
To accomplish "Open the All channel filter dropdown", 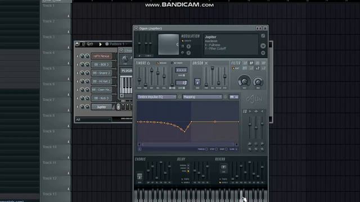I will point(93,120).
